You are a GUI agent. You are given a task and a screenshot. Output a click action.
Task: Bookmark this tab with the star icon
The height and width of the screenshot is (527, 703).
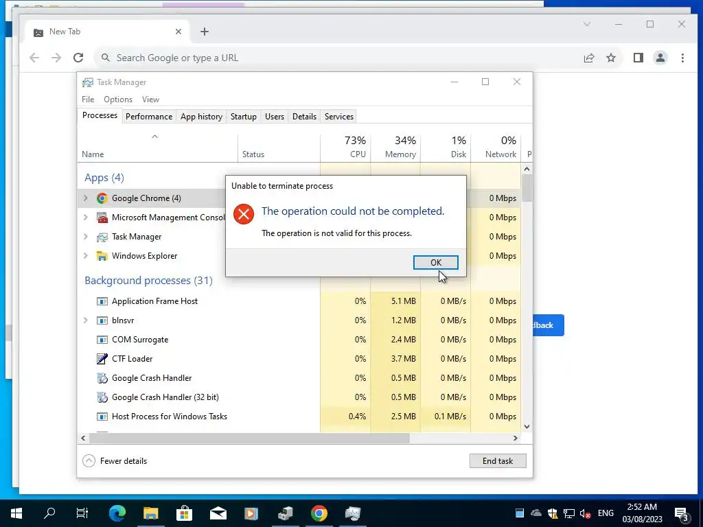coord(610,58)
